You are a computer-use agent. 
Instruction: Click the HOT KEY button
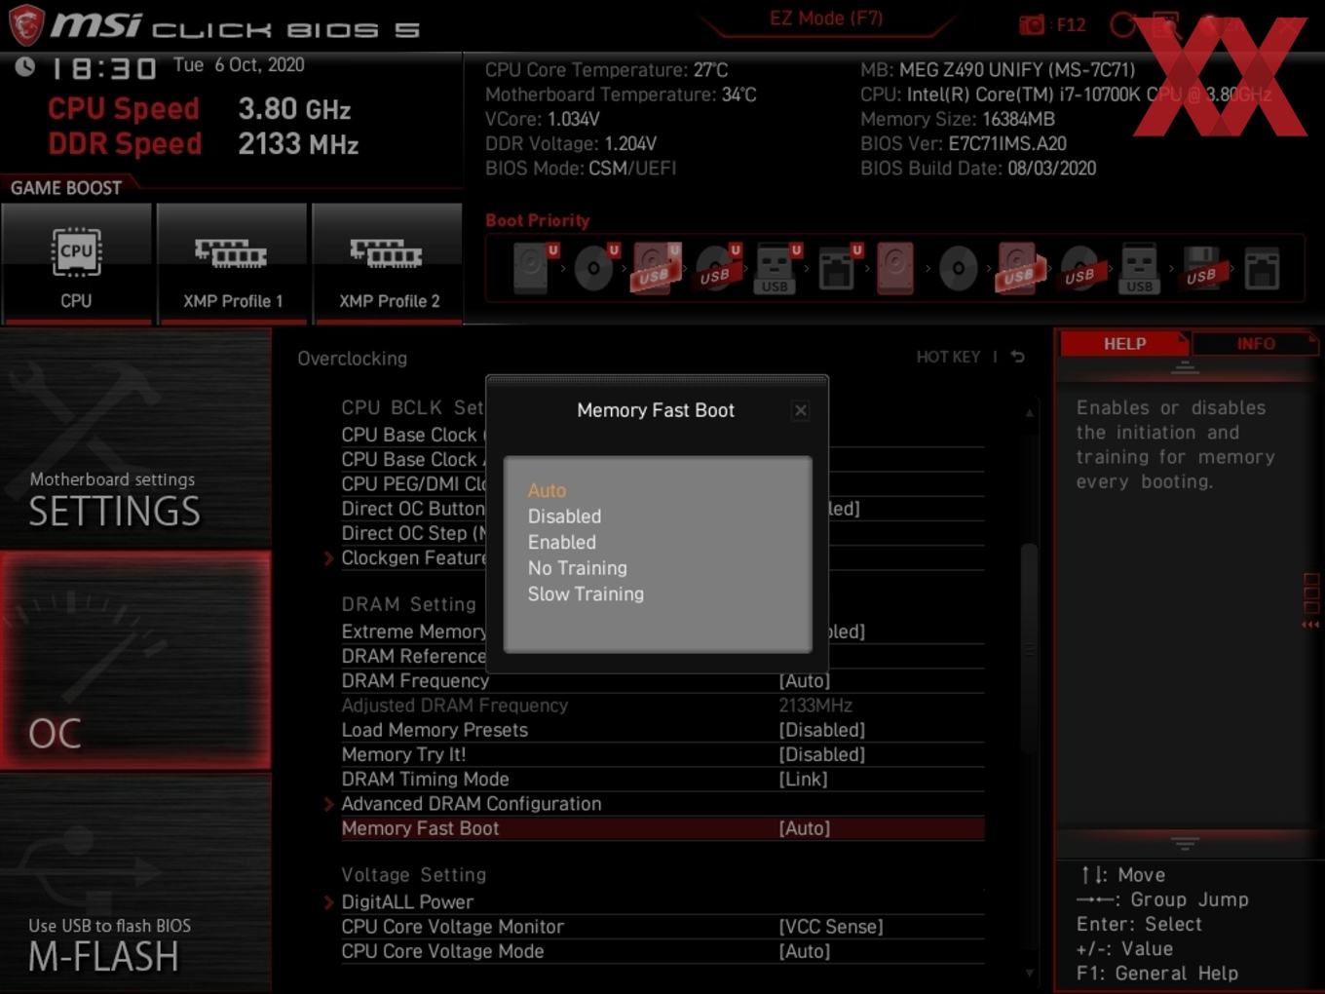pyautogui.click(x=948, y=357)
